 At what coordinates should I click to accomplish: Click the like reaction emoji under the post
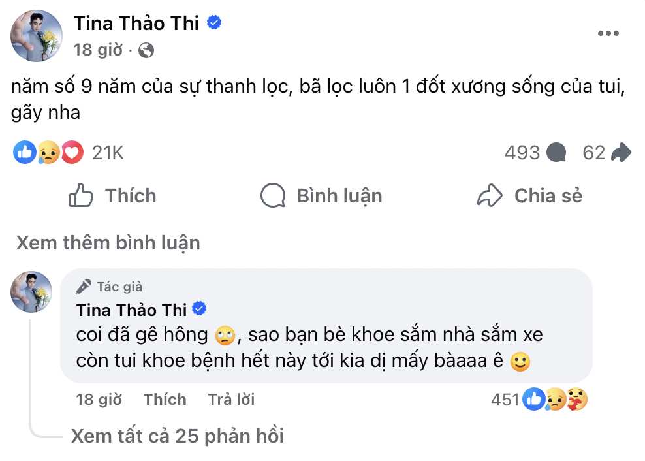[x=25, y=153]
